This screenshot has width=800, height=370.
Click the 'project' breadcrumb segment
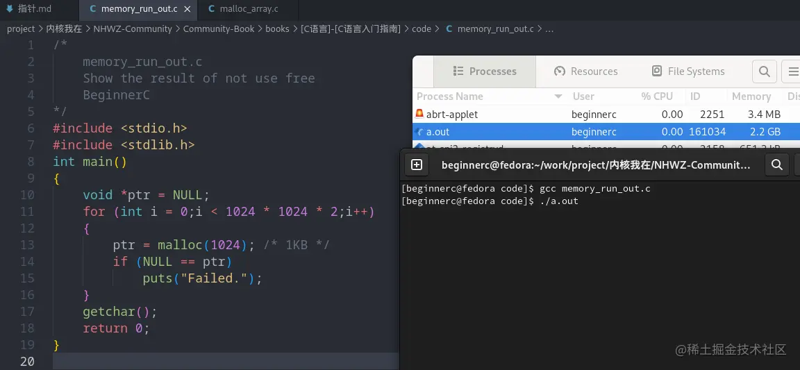[21, 29]
